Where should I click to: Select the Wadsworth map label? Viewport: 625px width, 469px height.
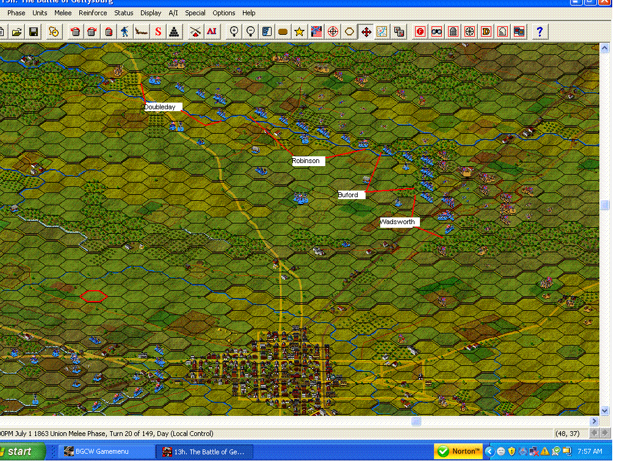pos(399,222)
